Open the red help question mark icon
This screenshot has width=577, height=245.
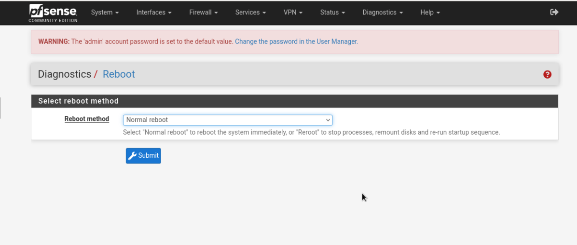click(547, 74)
